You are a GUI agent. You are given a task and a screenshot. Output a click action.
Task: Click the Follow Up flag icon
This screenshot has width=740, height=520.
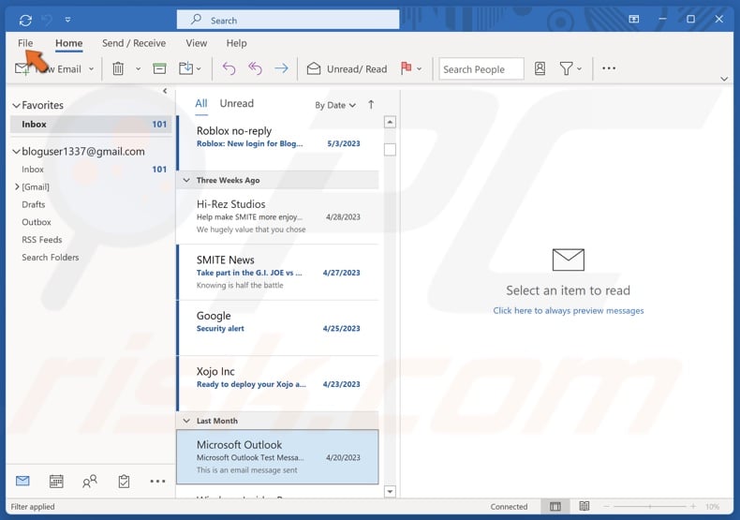point(406,68)
